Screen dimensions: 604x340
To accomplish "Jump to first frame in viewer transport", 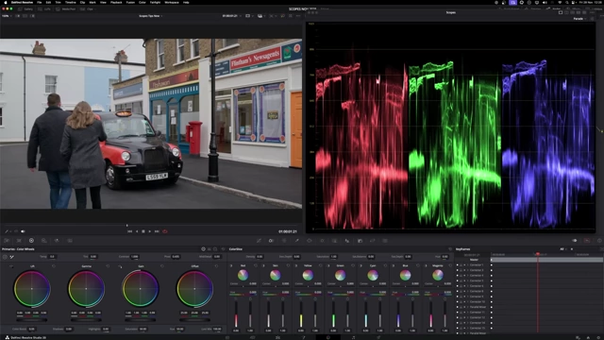I will (130, 231).
